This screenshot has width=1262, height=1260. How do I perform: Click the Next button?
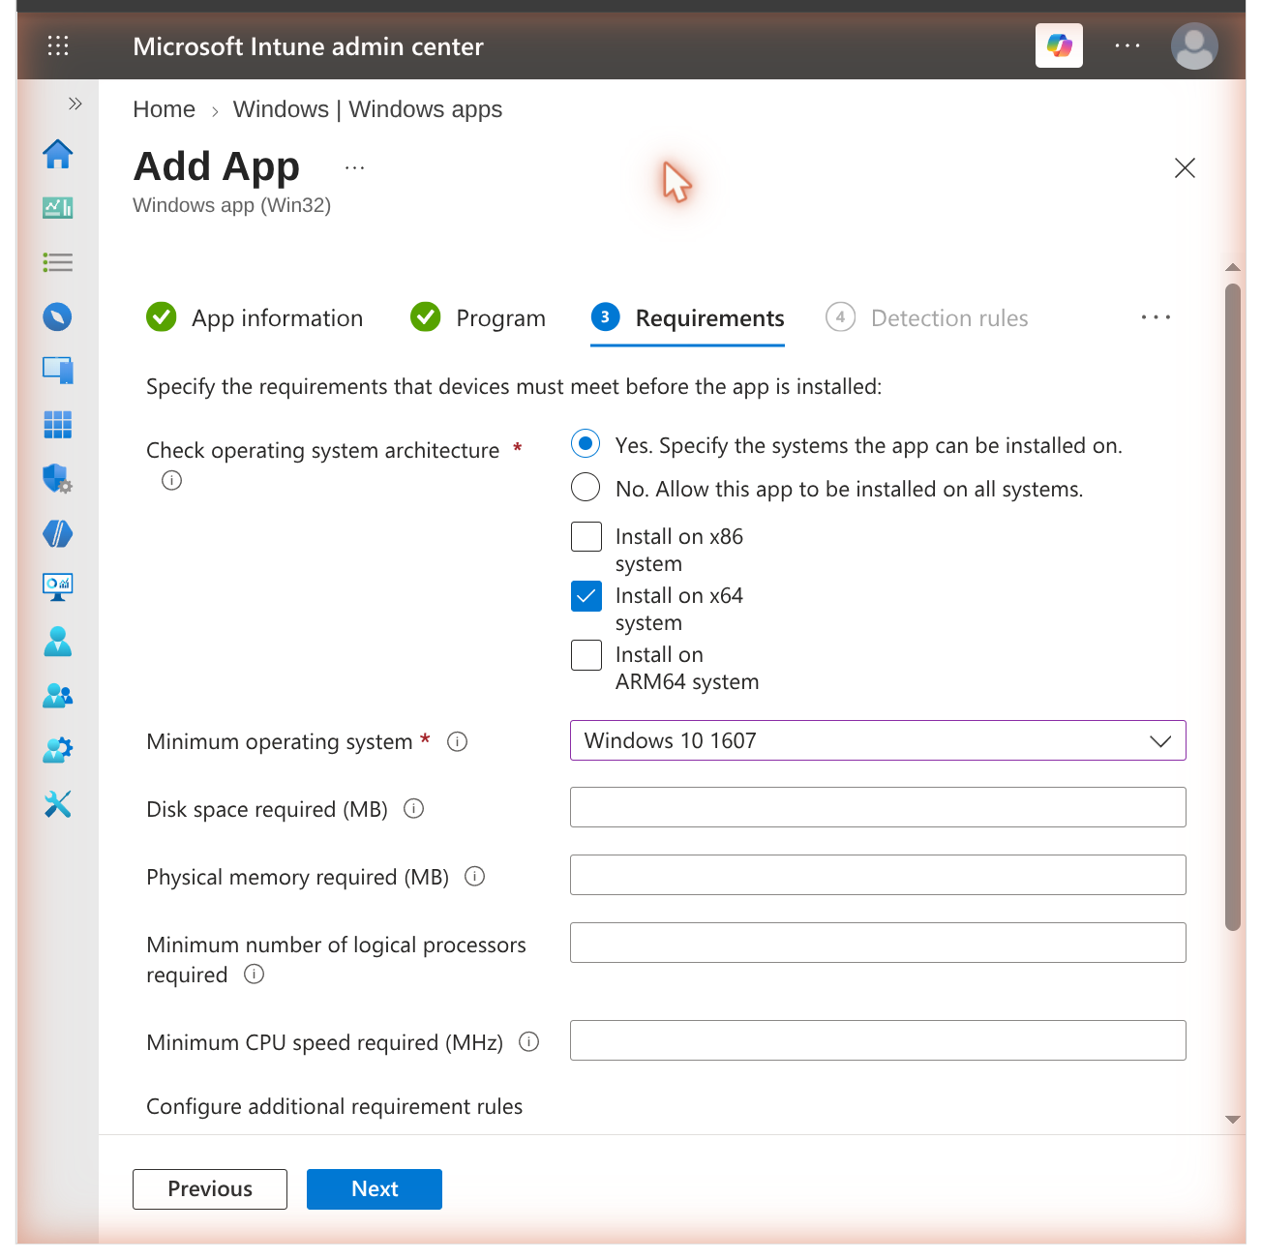tap(375, 1188)
